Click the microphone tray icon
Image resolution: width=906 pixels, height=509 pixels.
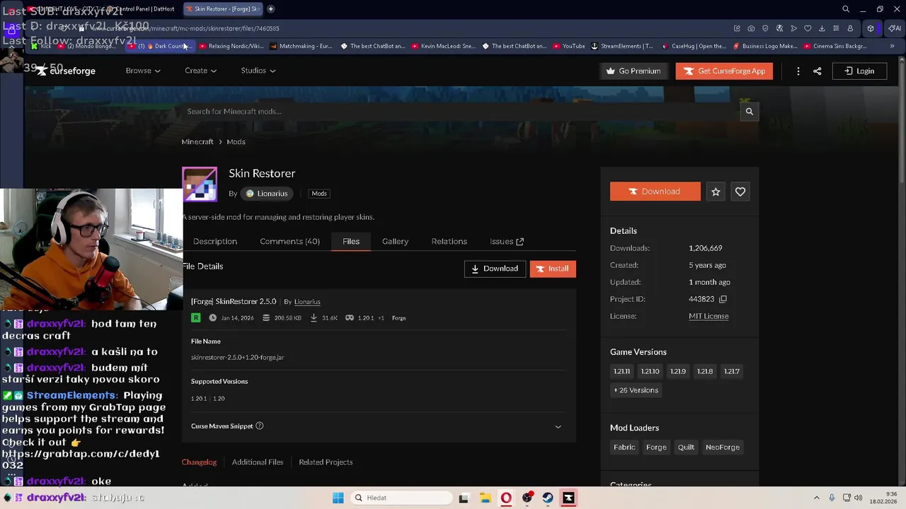832,498
